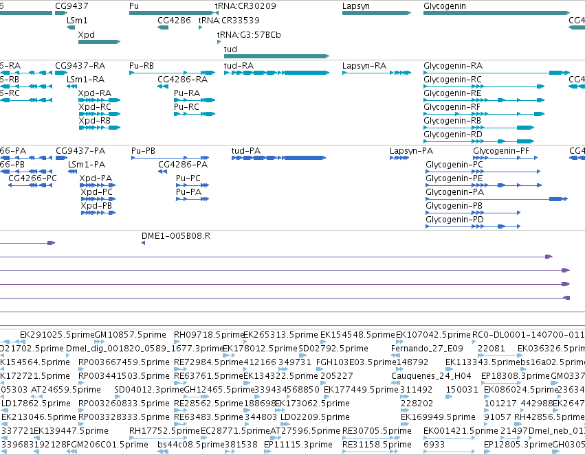Screen dimensions: 585x455
Task: Click Xpd-PC protein label
Action: [x=97, y=192]
